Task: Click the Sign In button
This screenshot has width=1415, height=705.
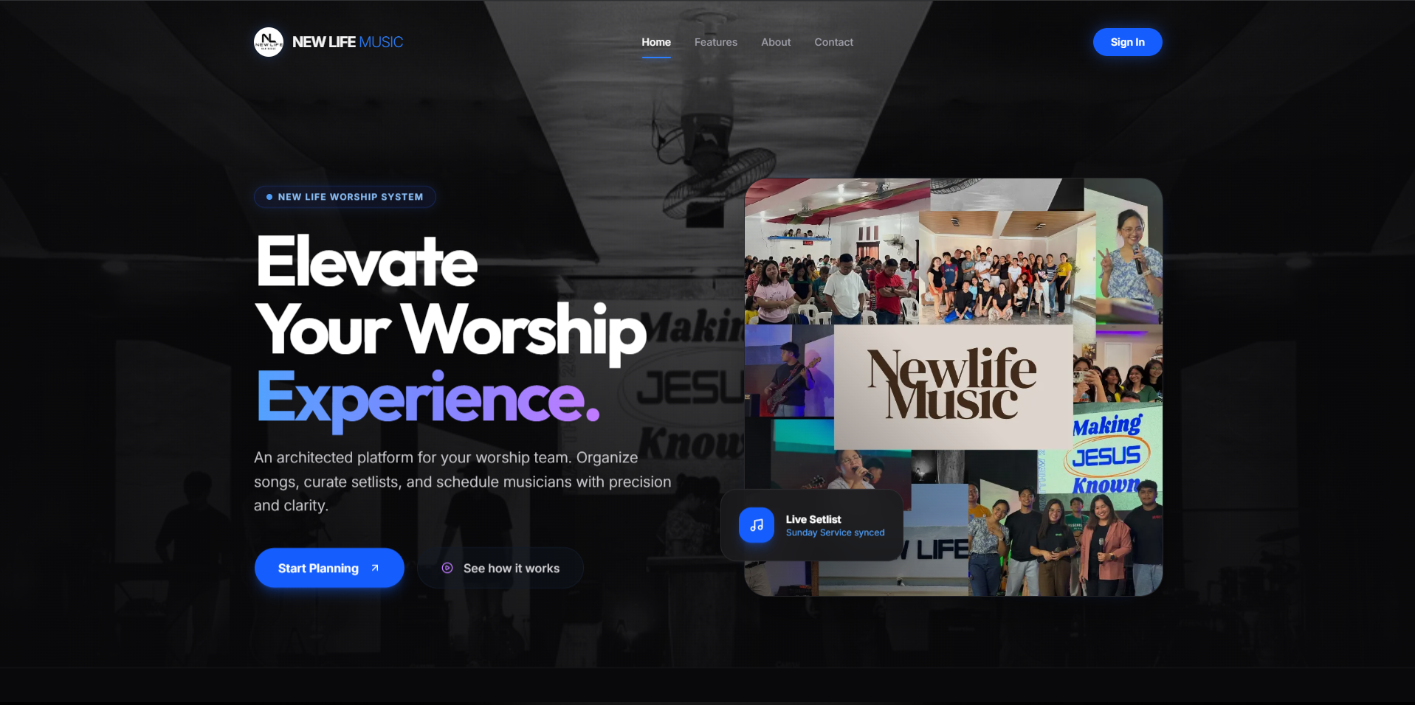Action: (x=1128, y=42)
